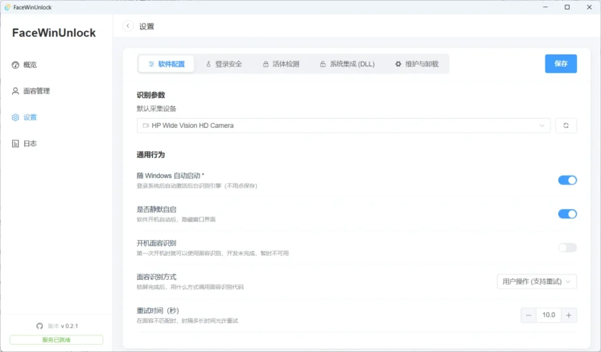
Task: Enable the 开机面容识别 toggle
Action: pos(567,248)
